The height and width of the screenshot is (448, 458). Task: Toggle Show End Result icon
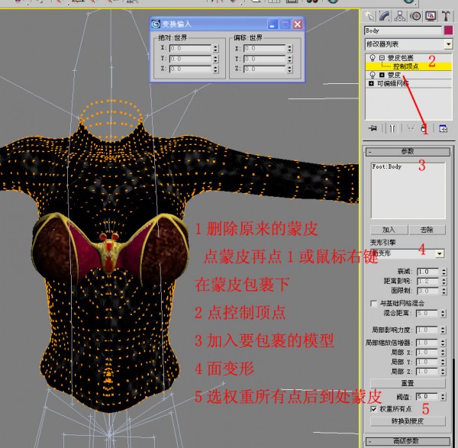click(392, 128)
